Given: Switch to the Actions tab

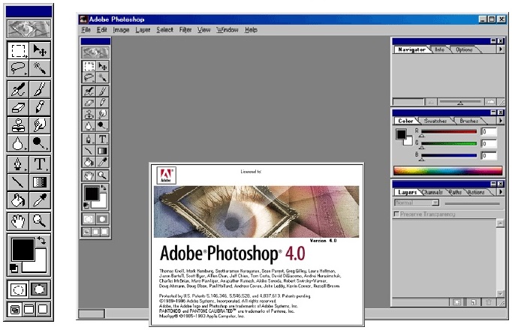Looking at the screenshot, I should [476, 193].
